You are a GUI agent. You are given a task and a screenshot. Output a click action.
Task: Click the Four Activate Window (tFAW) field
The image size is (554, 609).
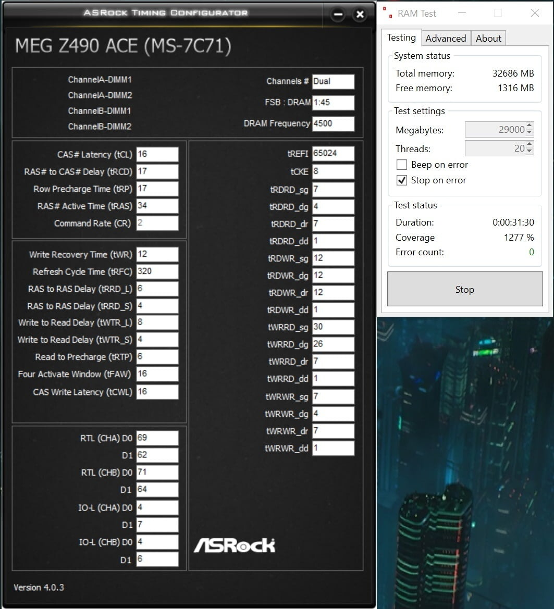point(157,374)
